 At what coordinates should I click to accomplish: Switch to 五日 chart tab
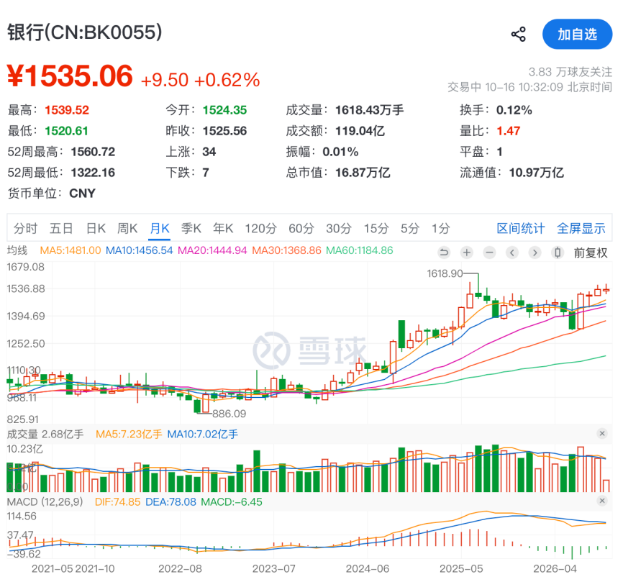click(61, 229)
